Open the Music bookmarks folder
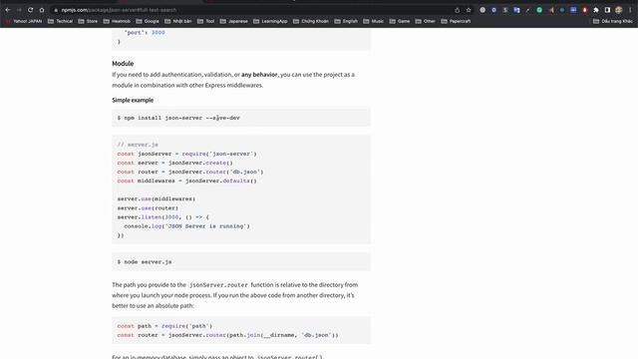The image size is (638, 359). point(374,21)
